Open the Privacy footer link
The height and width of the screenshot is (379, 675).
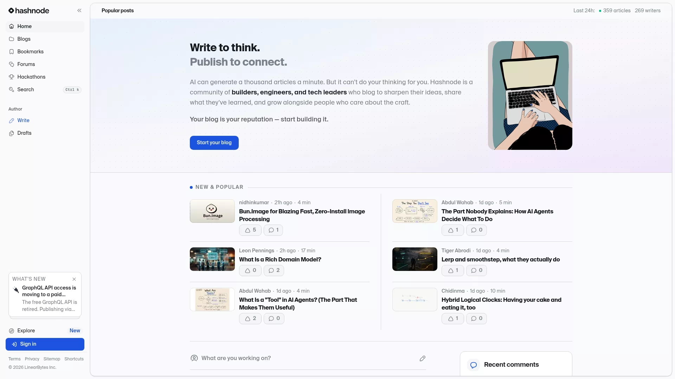[x=32, y=359]
